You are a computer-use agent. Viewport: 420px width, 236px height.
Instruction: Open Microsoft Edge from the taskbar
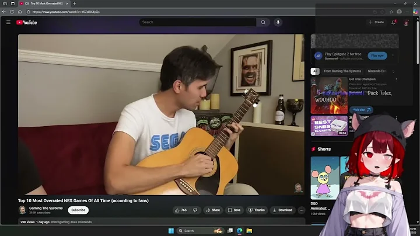(x=240, y=231)
